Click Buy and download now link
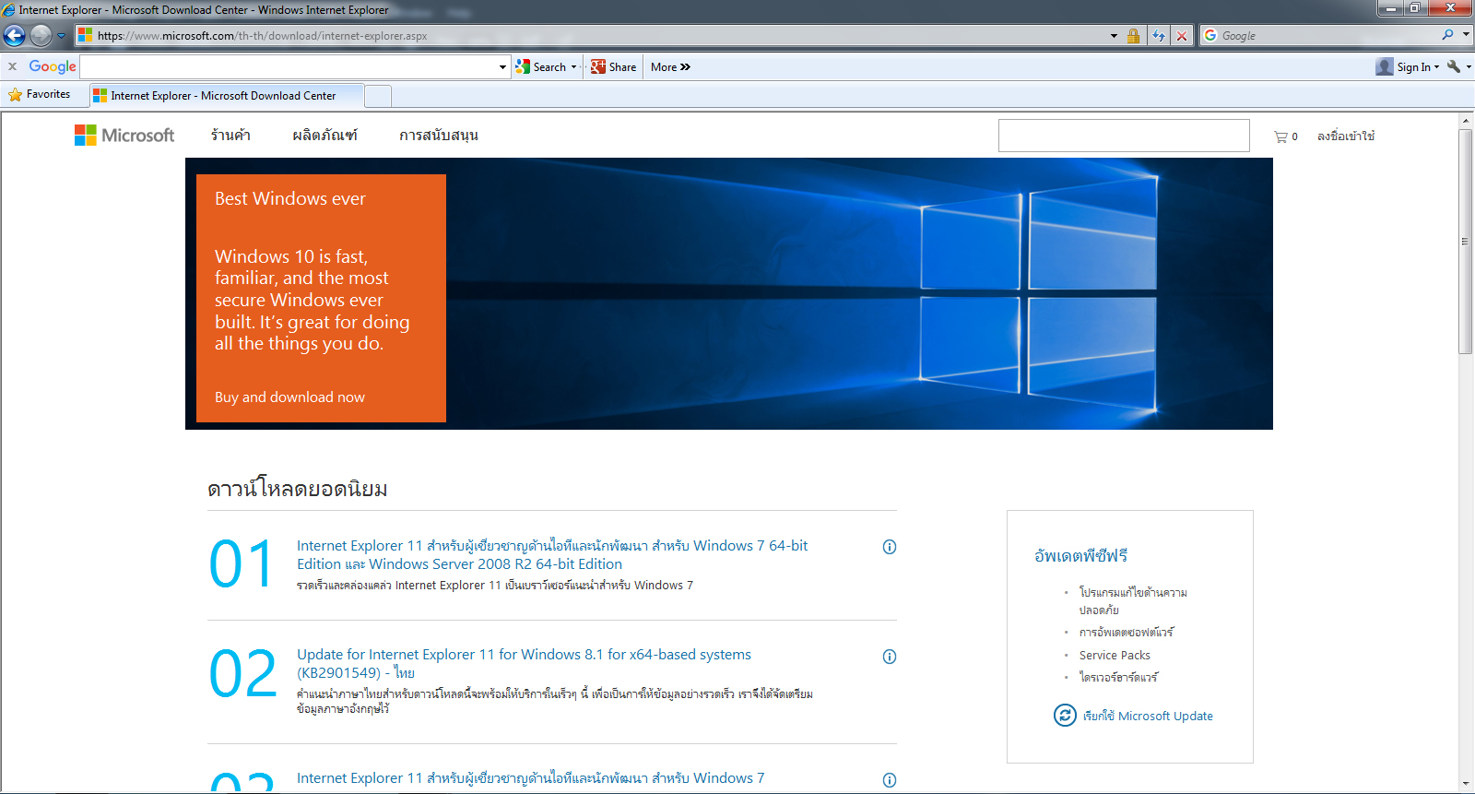 tap(289, 397)
